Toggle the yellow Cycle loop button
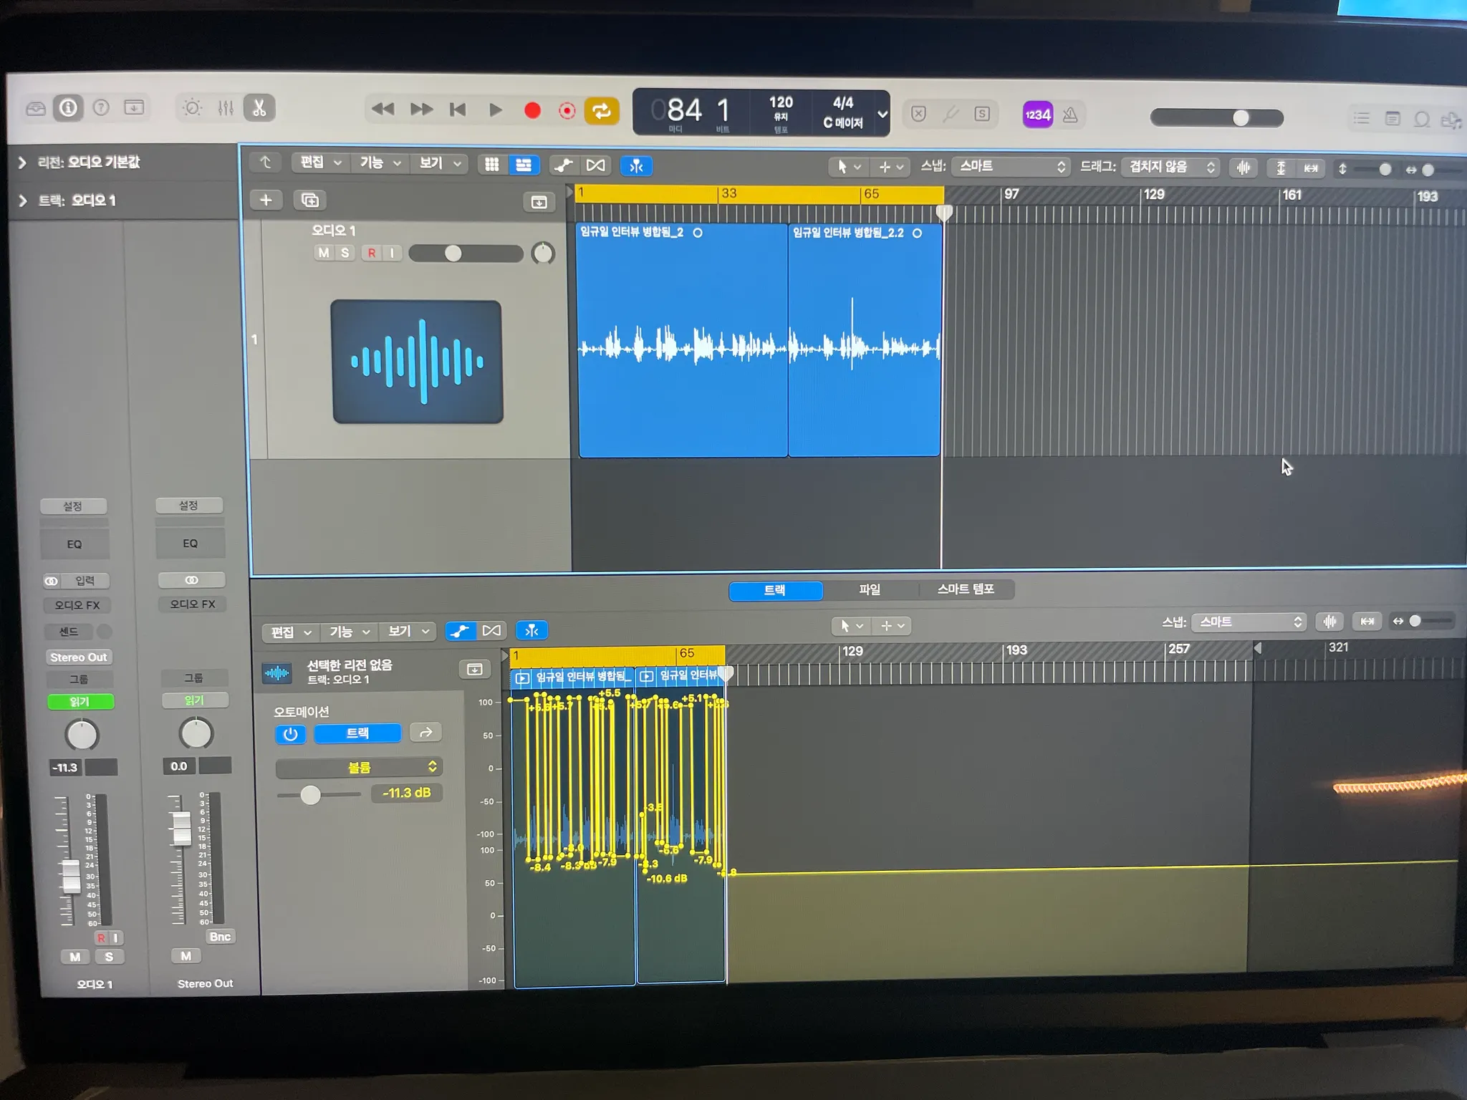This screenshot has width=1467, height=1100. (x=601, y=110)
